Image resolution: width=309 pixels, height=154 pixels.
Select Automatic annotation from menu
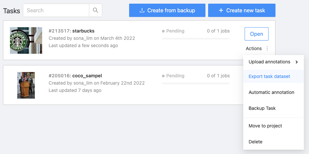(x=273, y=92)
